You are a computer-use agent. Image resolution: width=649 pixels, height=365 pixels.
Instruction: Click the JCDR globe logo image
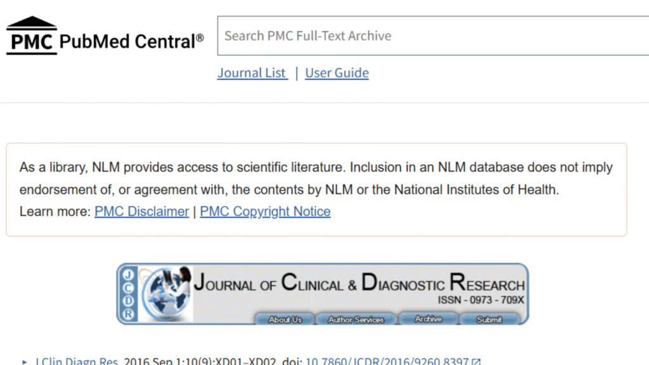click(166, 293)
